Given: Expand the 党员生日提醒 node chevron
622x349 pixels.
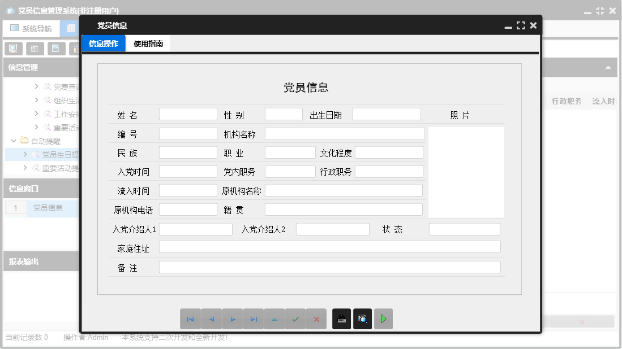Looking at the screenshot, I should pos(25,154).
